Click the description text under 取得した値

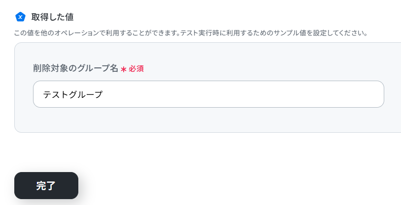coord(191,33)
